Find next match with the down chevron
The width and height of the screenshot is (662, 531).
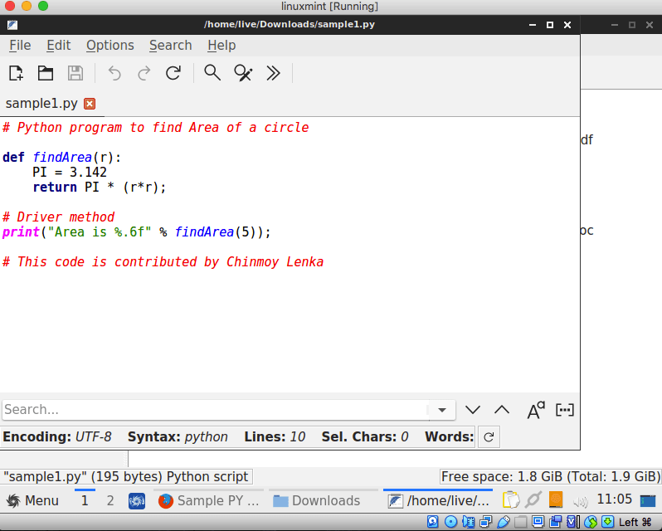point(472,410)
